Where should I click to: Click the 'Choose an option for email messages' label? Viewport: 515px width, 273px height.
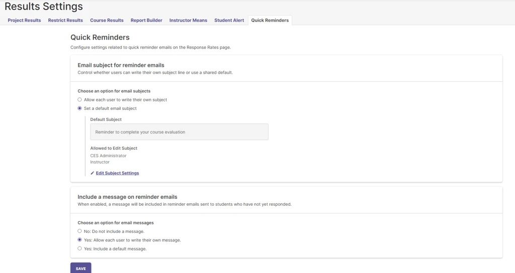[x=116, y=223]
